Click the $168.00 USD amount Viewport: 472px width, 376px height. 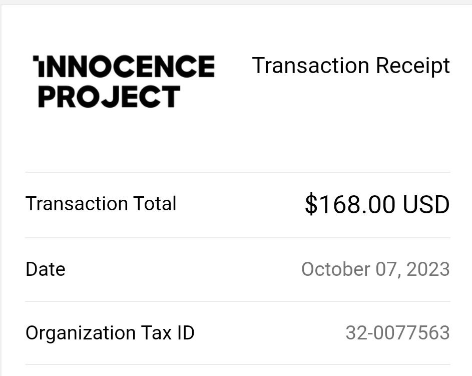coord(377,204)
